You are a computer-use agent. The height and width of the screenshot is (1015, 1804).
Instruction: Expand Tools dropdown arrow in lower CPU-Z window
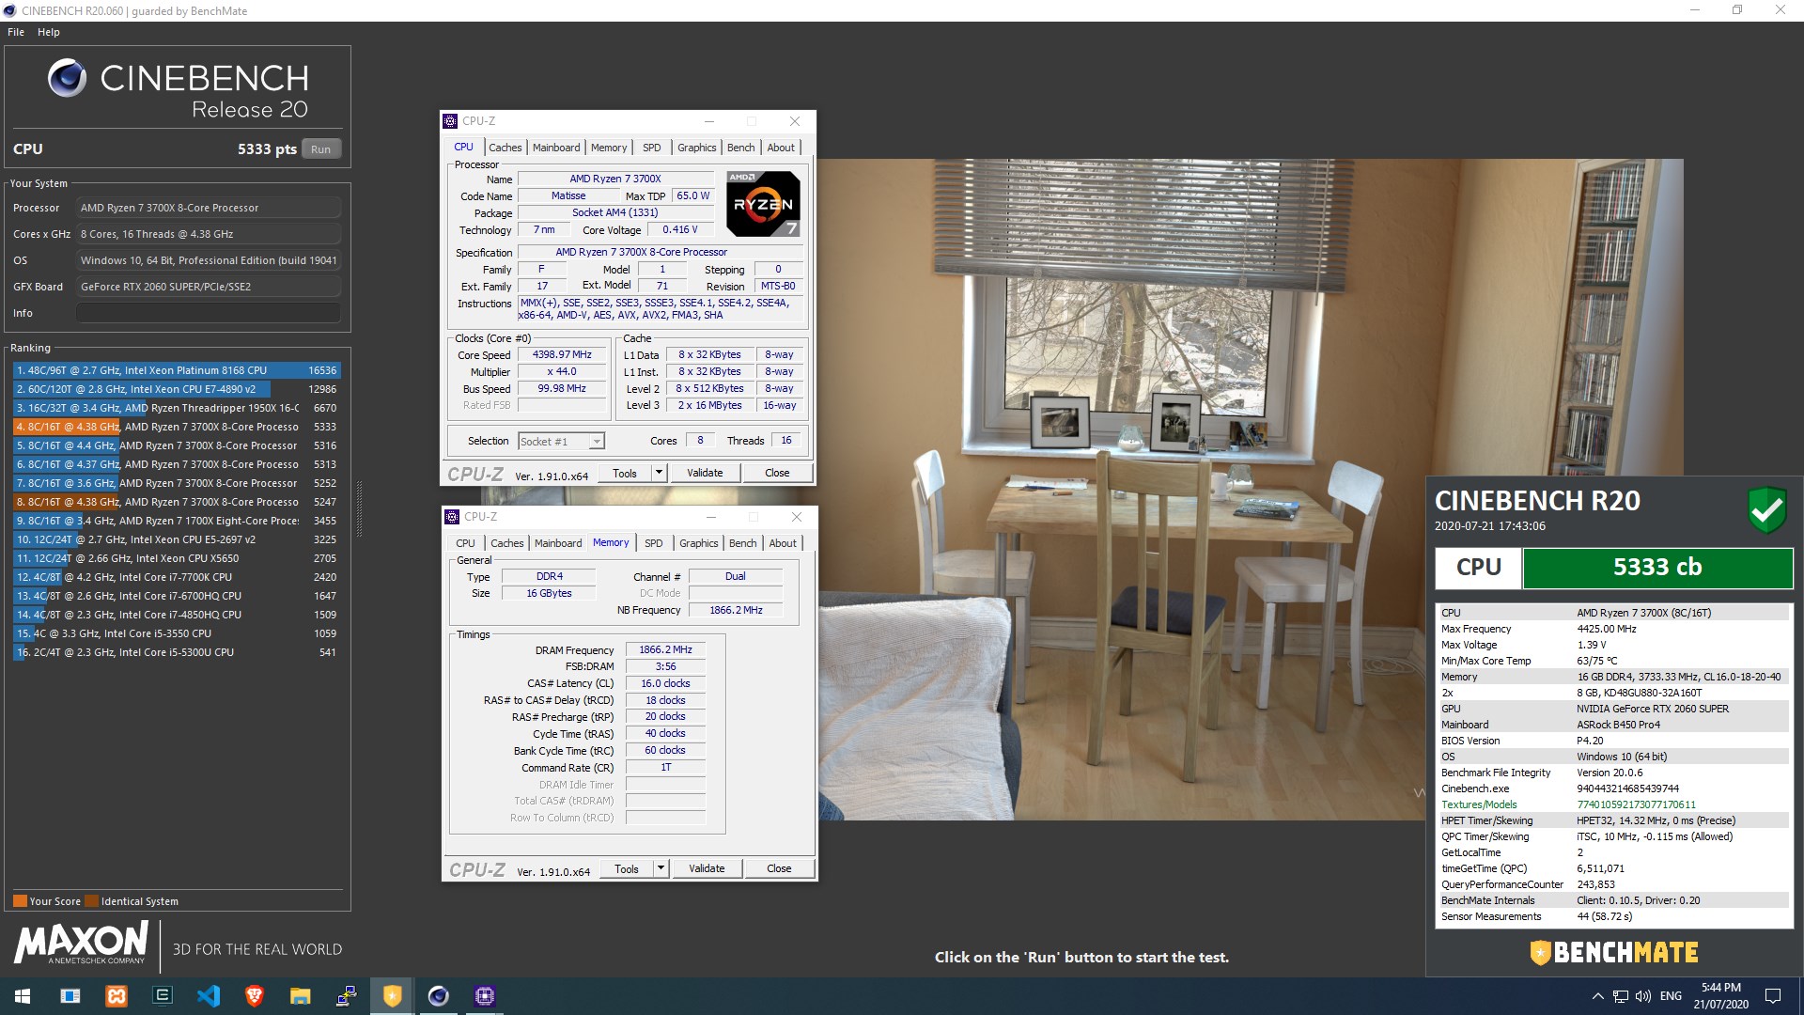tap(661, 868)
